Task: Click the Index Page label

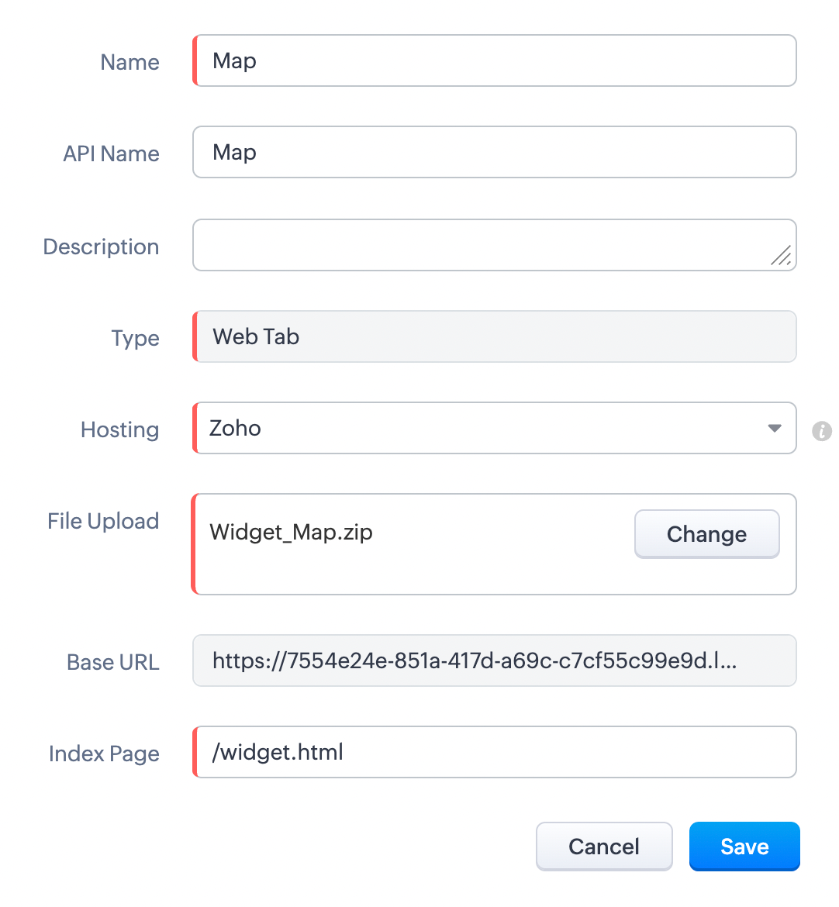Action: pyautogui.click(x=104, y=754)
